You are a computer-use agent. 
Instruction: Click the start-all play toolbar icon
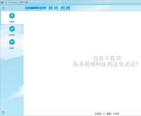pos(51,8)
